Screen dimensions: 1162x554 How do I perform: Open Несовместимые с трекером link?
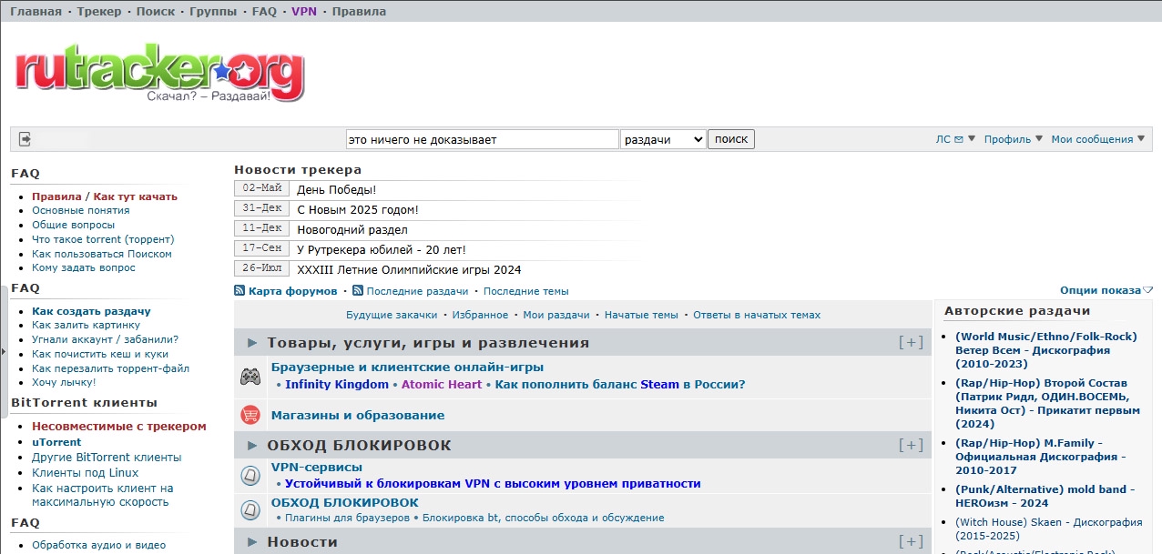pos(119,427)
